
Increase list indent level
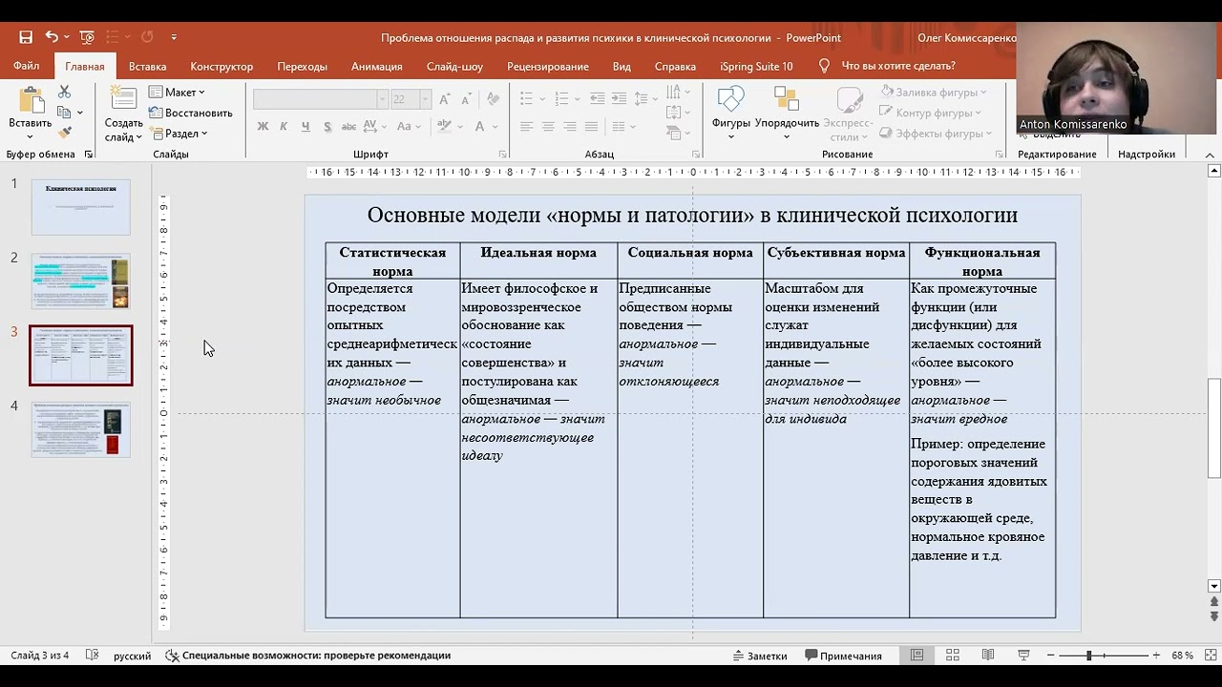(619, 98)
